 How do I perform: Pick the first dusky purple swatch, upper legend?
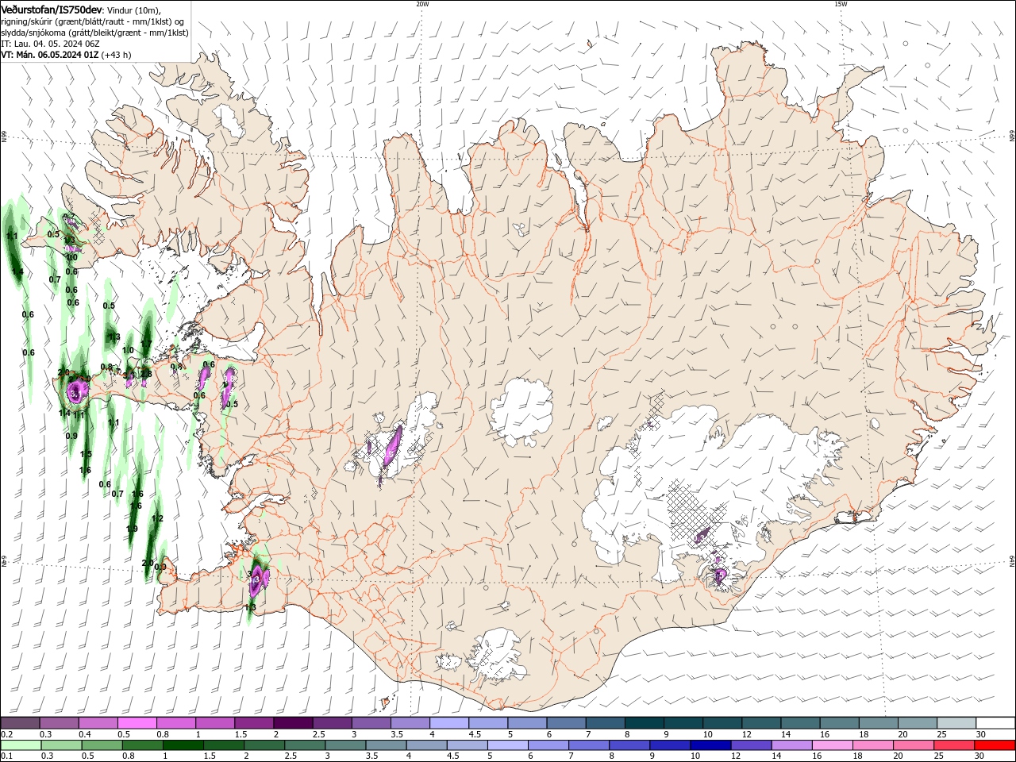click(x=20, y=722)
